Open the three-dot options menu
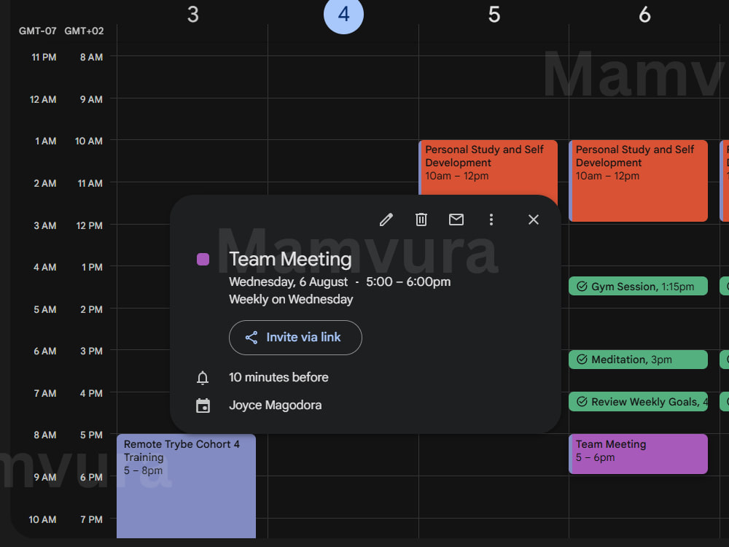This screenshot has height=547, width=729. tap(491, 220)
